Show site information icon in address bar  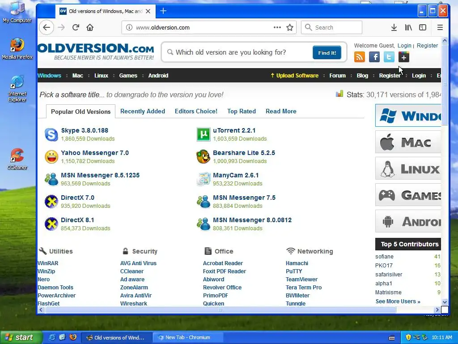129,27
